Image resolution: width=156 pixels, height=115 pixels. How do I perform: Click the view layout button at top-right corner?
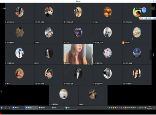(152, 8)
